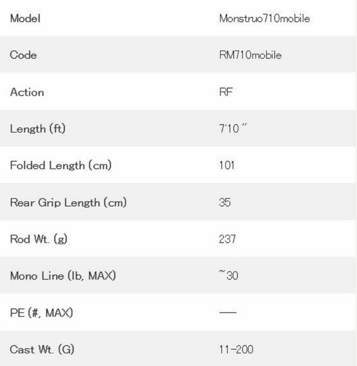Select the 237 rod weight value

pos(227,239)
